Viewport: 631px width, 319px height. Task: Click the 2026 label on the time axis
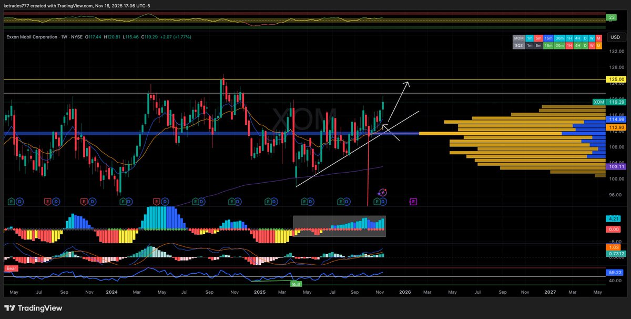[x=405, y=291]
